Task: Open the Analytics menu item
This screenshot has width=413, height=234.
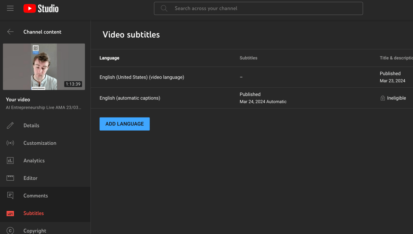Action: [34, 161]
